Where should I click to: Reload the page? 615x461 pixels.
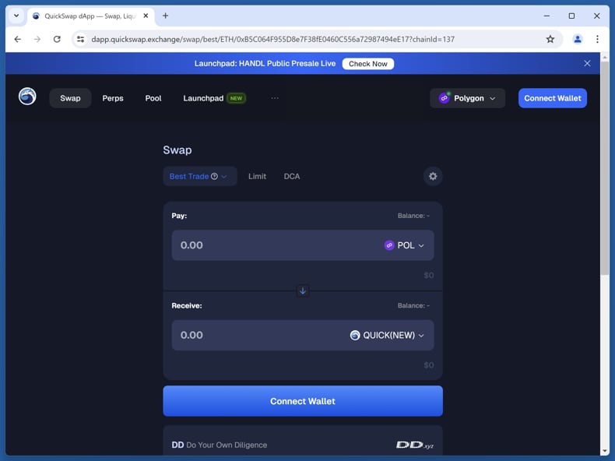click(x=57, y=39)
